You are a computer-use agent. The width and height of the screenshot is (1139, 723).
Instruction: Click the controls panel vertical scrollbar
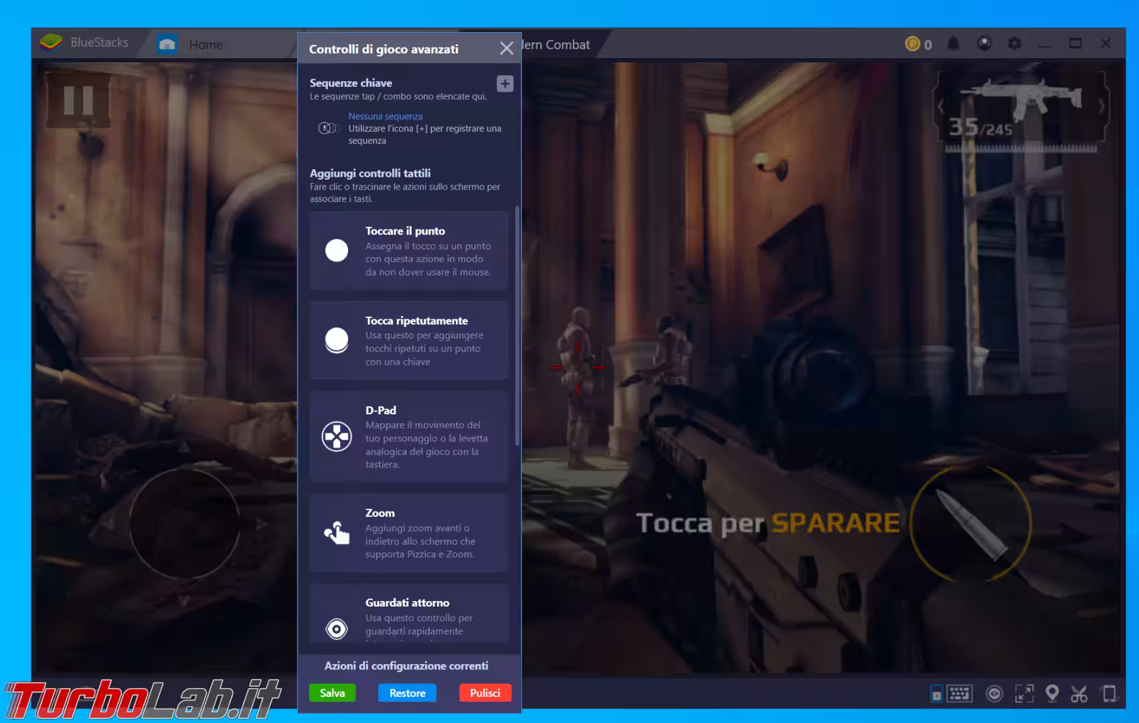point(517,328)
